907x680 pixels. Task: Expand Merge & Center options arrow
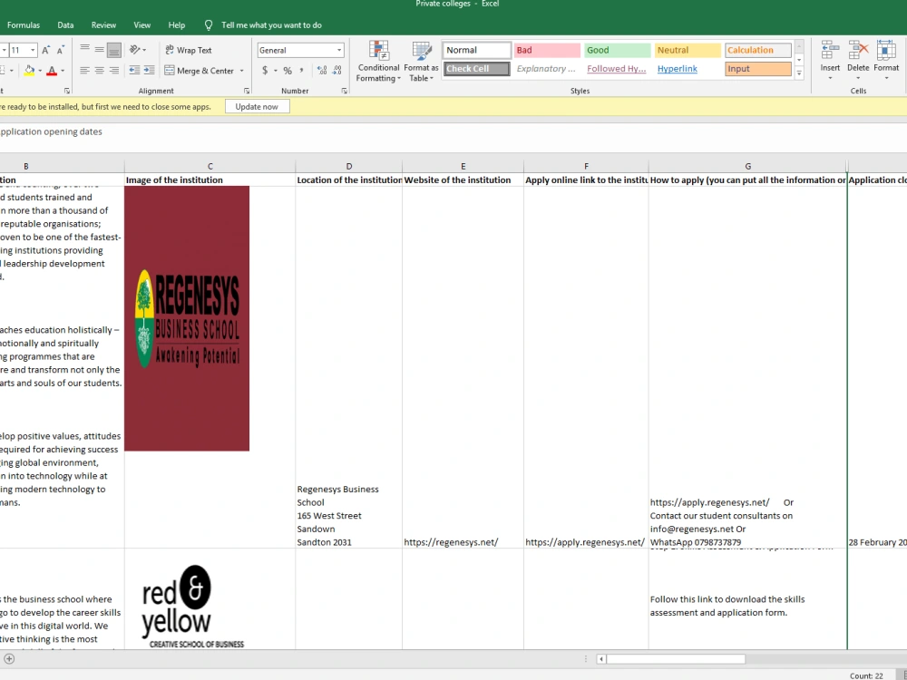[x=242, y=71]
